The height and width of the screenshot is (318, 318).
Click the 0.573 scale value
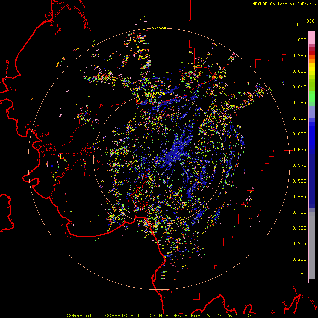(x=299, y=165)
